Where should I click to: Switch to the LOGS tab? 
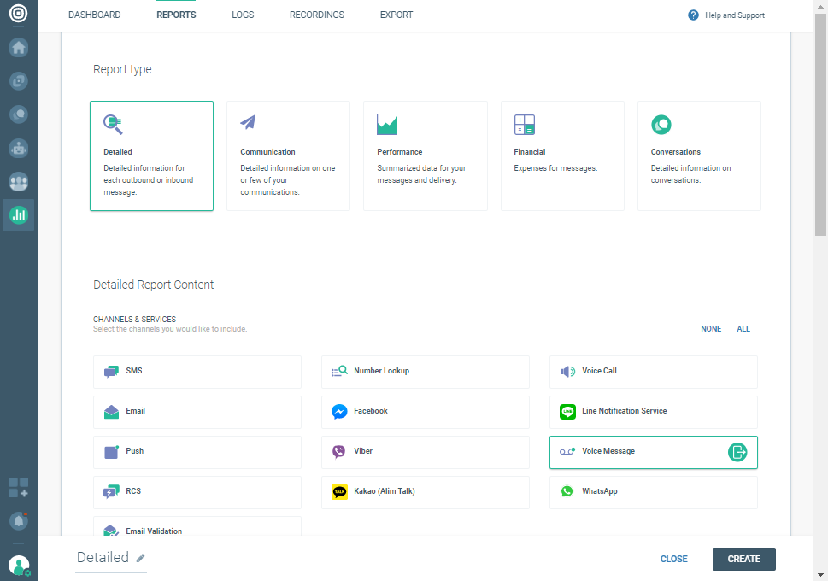pos(243,15)
